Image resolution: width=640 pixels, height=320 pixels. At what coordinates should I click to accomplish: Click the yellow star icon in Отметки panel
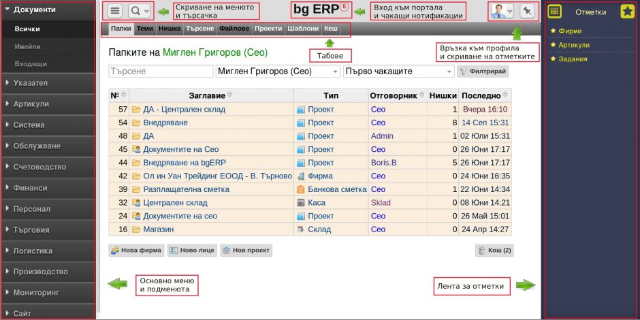click(x=627, y=12)
